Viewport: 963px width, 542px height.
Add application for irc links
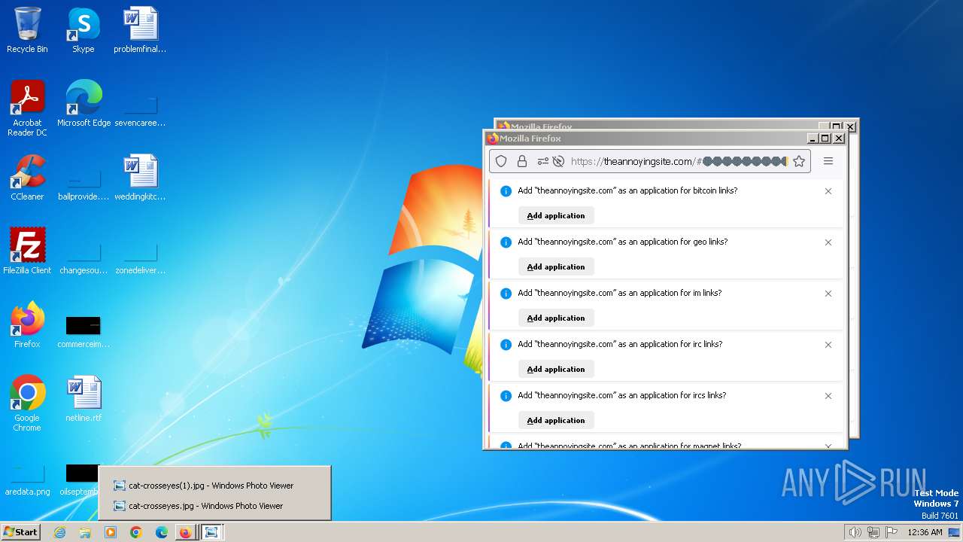click(x=556, y=369)
